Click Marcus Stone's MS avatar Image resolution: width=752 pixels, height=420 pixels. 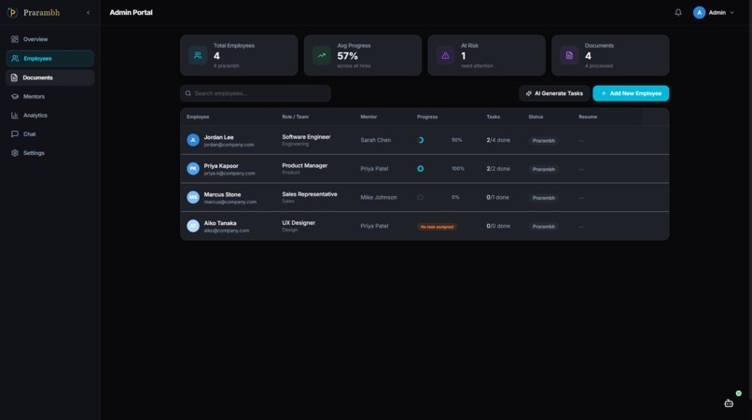[x=193, y=197]
